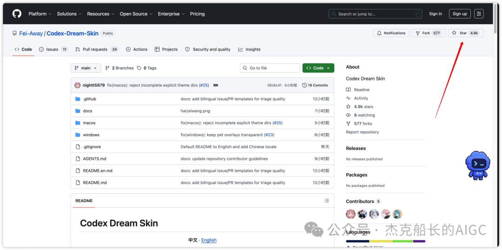Open the green Code dropdown

tap(318, 68)
